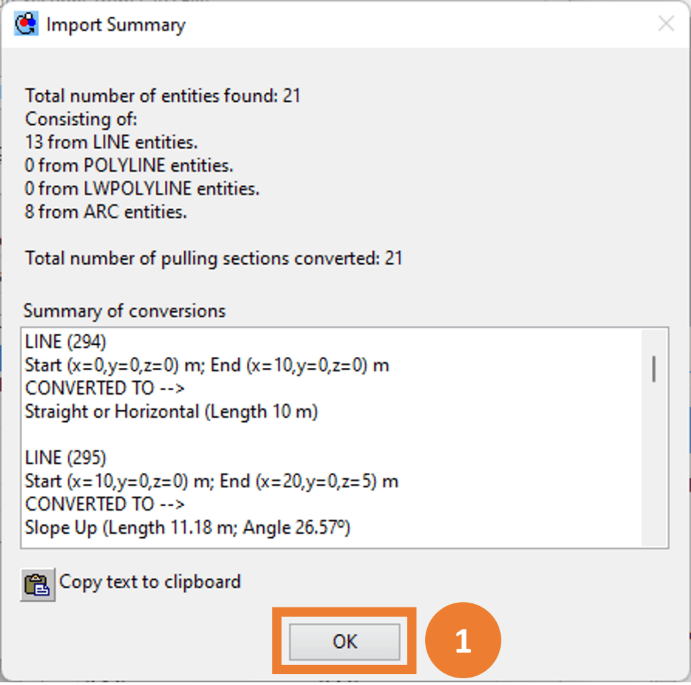Click the Total number of entities found text

[x=163, y=96]
